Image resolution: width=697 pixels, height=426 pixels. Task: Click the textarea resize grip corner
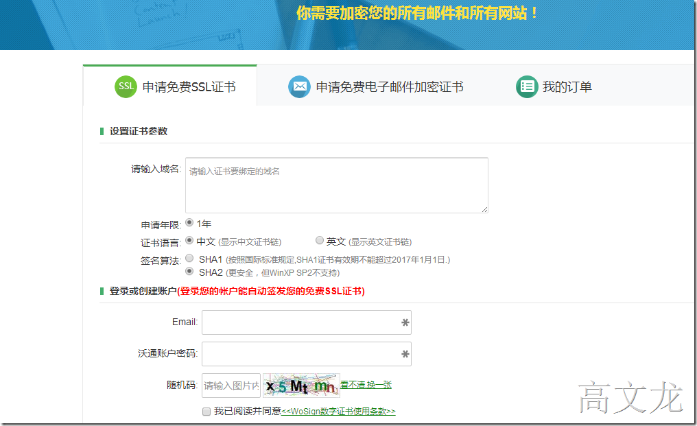484,209
